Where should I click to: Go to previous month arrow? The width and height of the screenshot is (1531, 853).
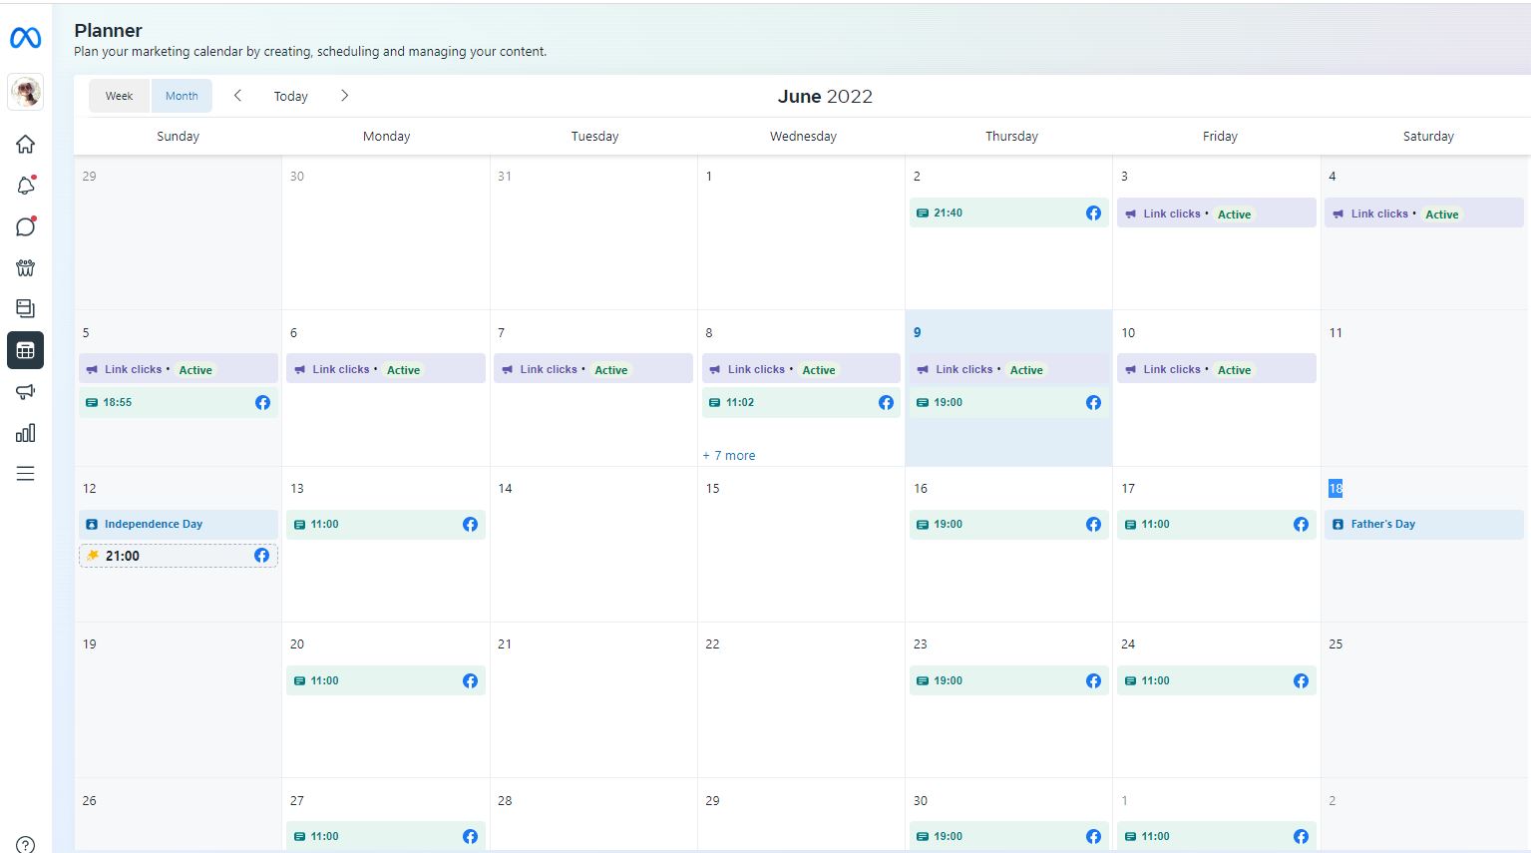click(x=237, y=96)
